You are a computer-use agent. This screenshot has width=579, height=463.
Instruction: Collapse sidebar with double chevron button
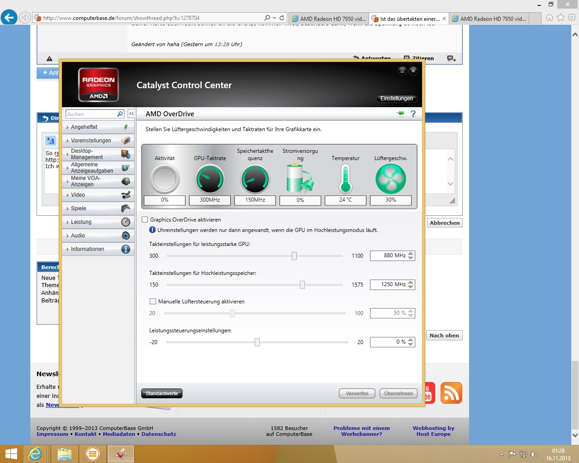131,114
